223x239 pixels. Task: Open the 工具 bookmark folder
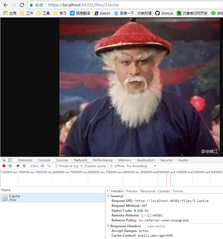tap(44, 13)
